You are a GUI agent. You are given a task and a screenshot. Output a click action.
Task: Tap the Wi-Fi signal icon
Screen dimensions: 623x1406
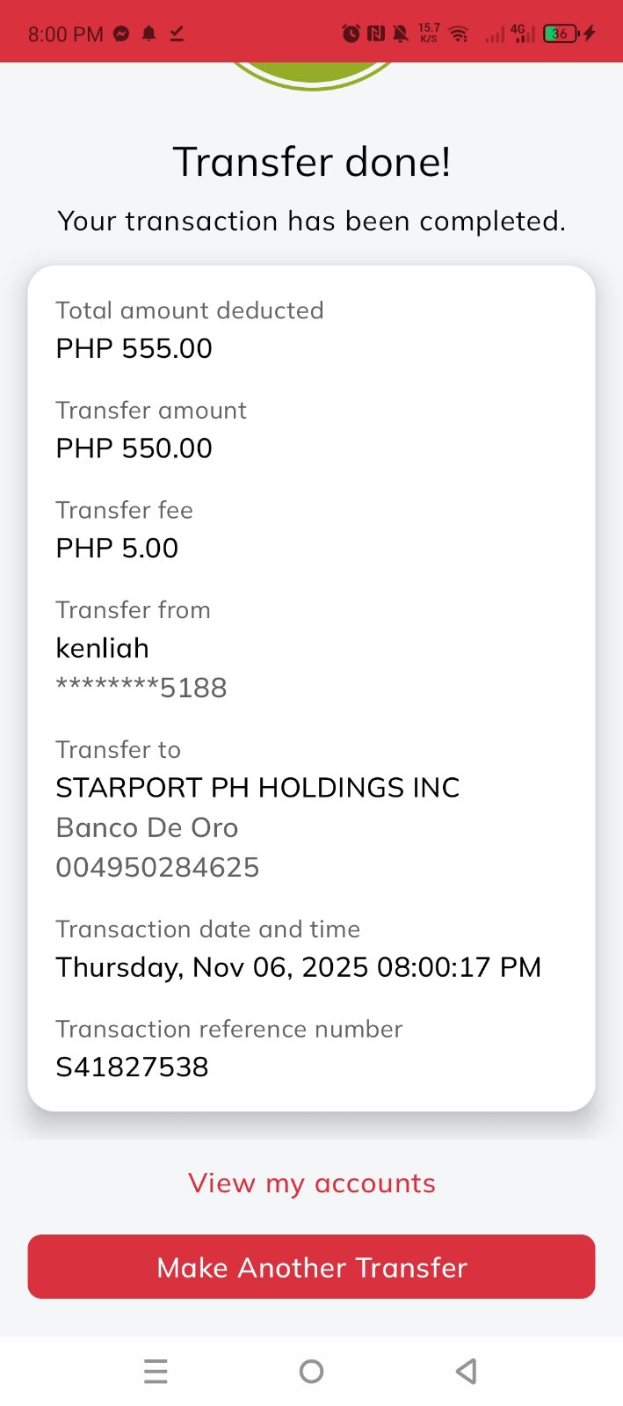pos(458,34)
